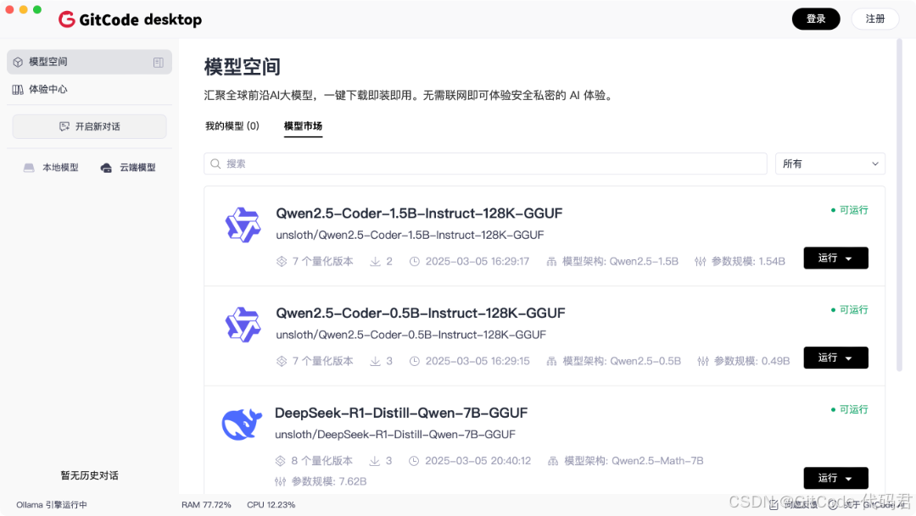Click quantization icon in Qwen 0.5B row
The image size is (916, 516).
click(282, 361)
